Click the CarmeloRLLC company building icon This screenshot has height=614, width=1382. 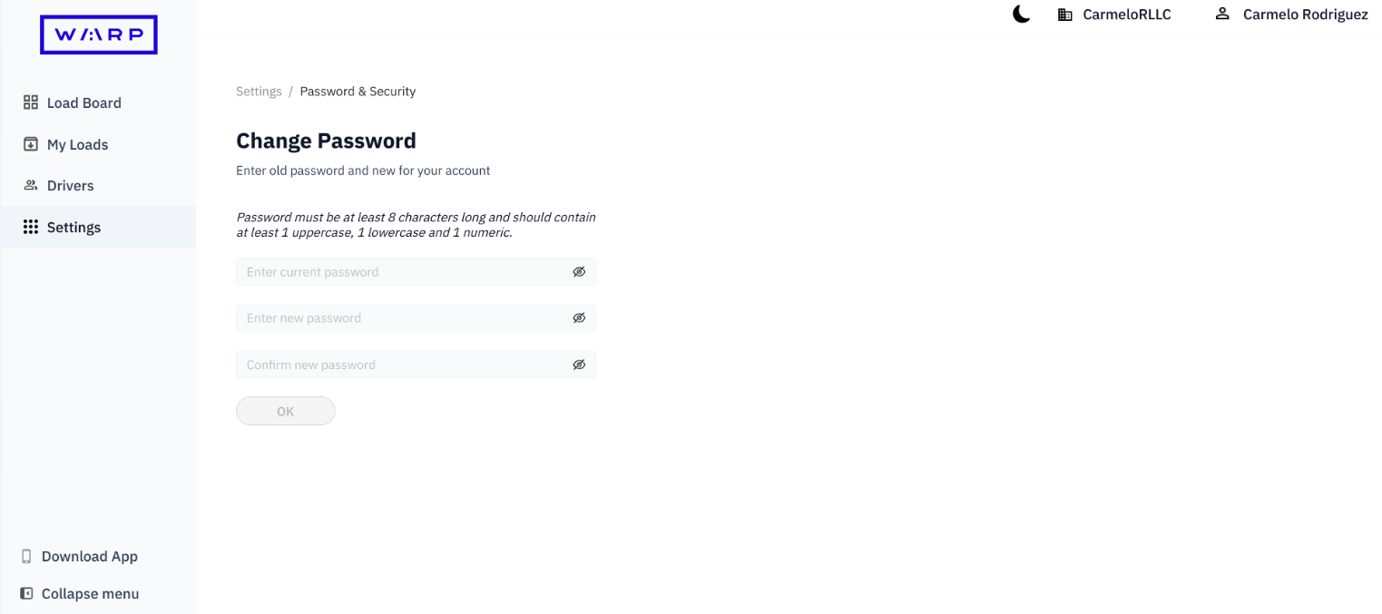click(x=1065, y=15)
